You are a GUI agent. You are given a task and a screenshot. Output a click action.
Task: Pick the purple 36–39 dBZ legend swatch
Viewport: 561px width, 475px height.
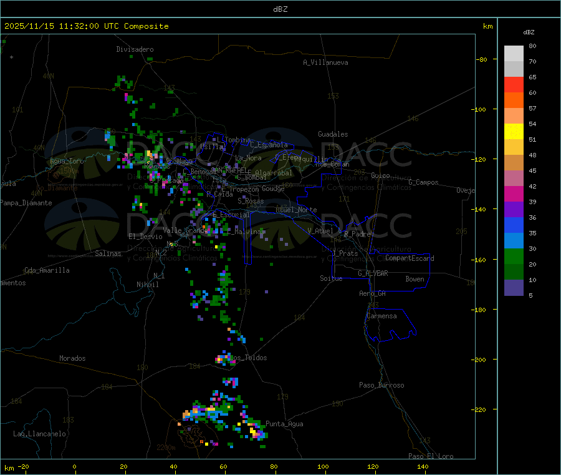coord(514,210)
